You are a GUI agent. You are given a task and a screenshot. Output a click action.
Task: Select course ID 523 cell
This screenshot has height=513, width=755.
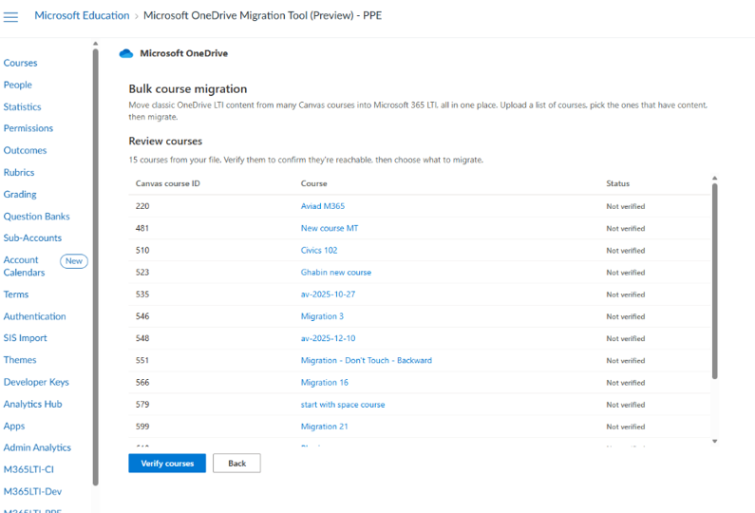click(142, 272)
